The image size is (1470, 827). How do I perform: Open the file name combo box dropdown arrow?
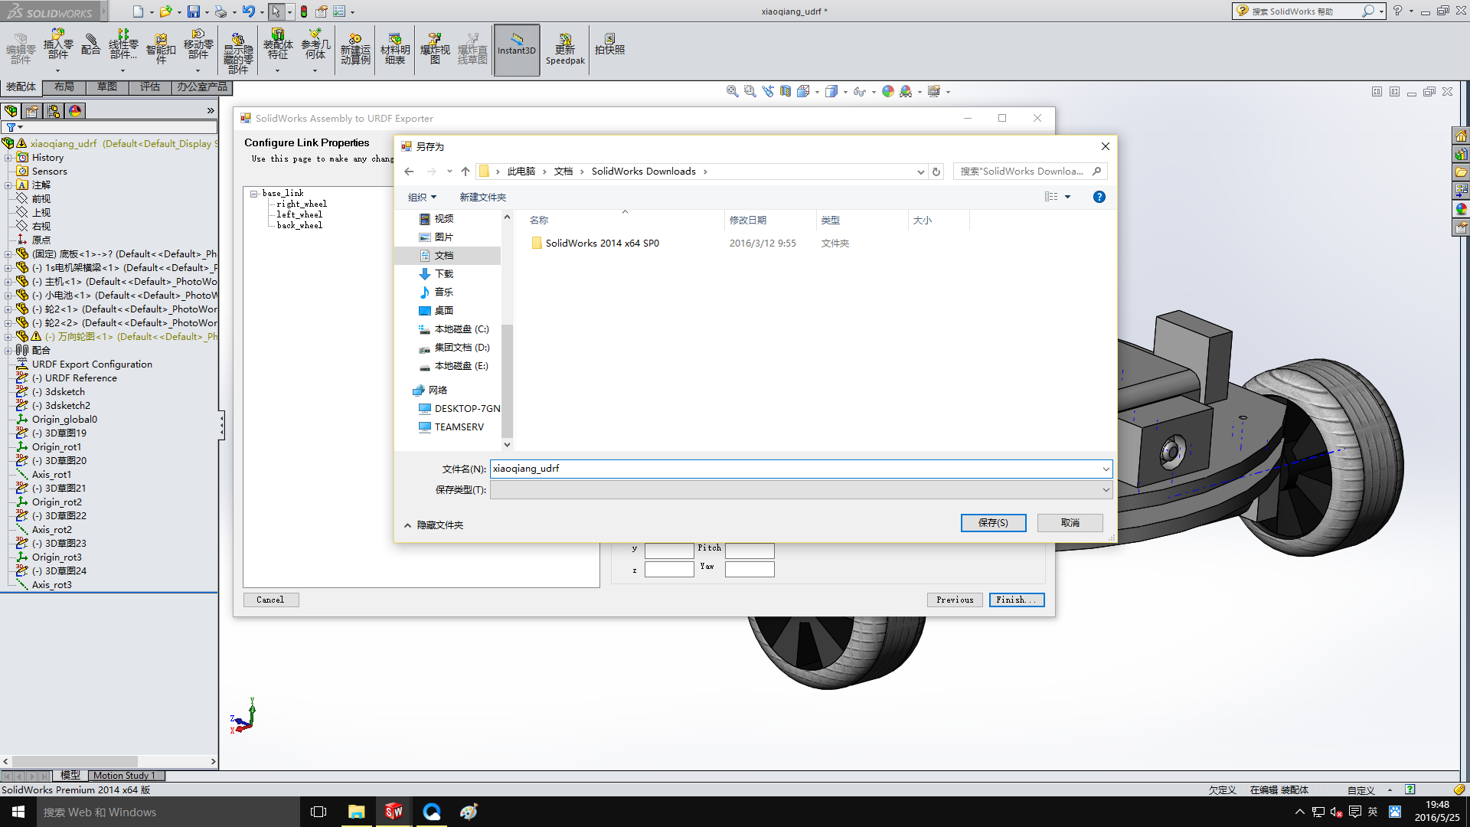point(1106,469)
